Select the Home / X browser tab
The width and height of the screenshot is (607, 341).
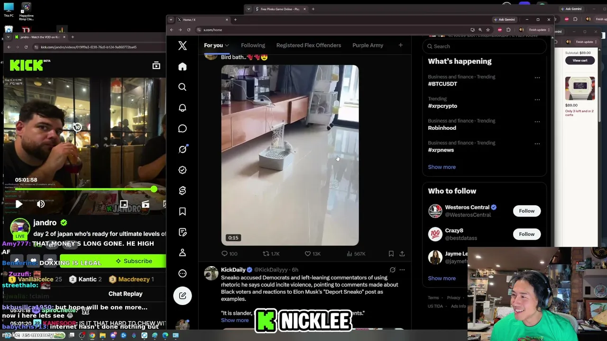click(x=202, y=20)
